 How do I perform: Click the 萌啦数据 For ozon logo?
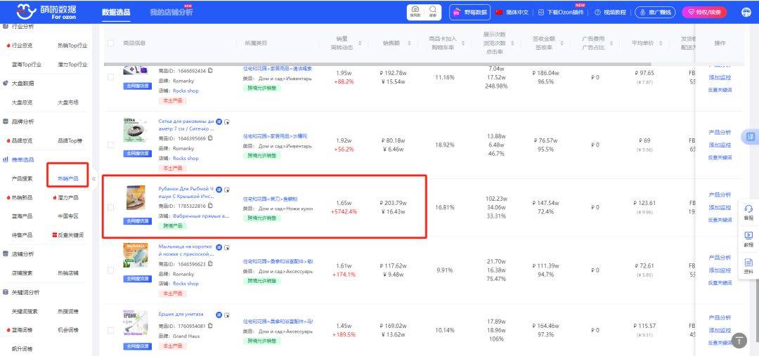46,12
